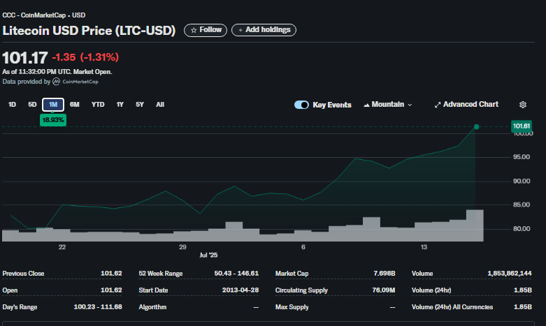
Task: Click the 52 Week Range value 50.43 - 146.61
Action: 236,273
